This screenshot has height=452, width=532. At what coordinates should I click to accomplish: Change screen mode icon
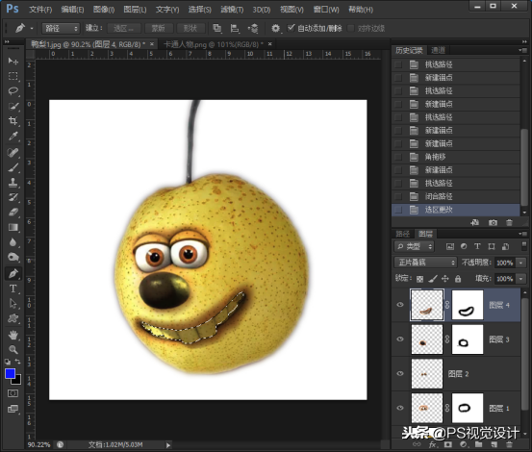pos(13,409)
